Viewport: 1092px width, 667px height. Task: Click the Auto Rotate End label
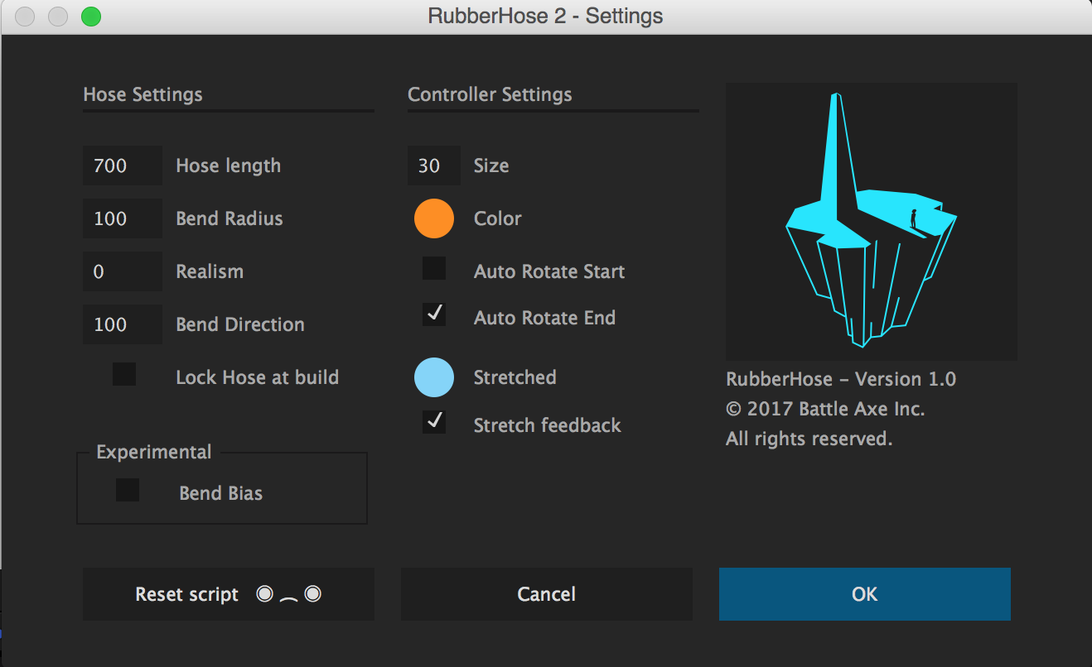click(x=545, y=318)
